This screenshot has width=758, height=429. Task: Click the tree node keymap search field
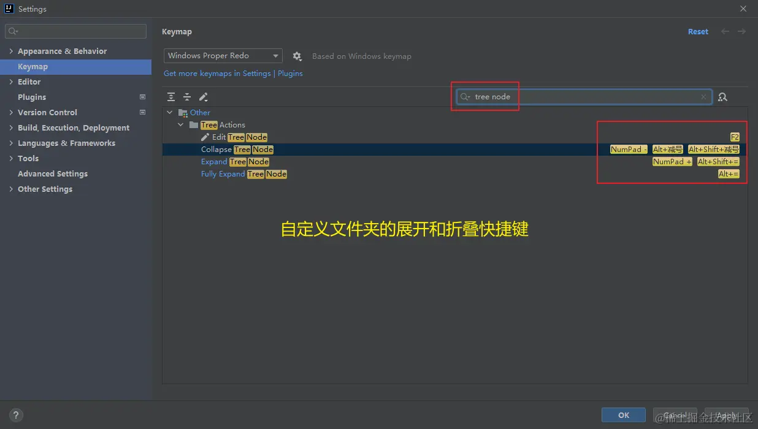click(584, 97)
